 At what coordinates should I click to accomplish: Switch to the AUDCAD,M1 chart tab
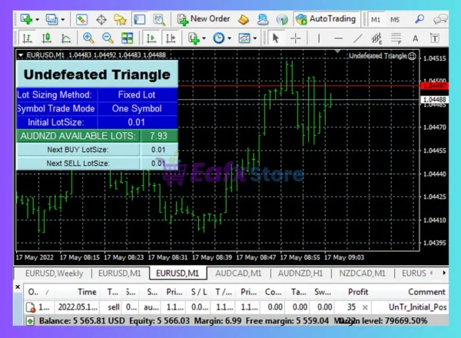click(238, 273)
